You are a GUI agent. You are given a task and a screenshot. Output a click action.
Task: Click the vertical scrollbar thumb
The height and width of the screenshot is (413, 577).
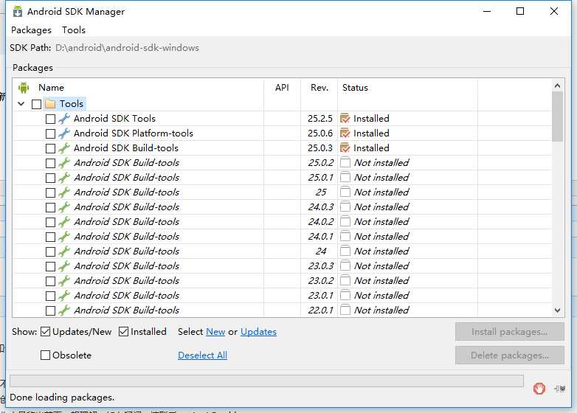pos(558,117)
